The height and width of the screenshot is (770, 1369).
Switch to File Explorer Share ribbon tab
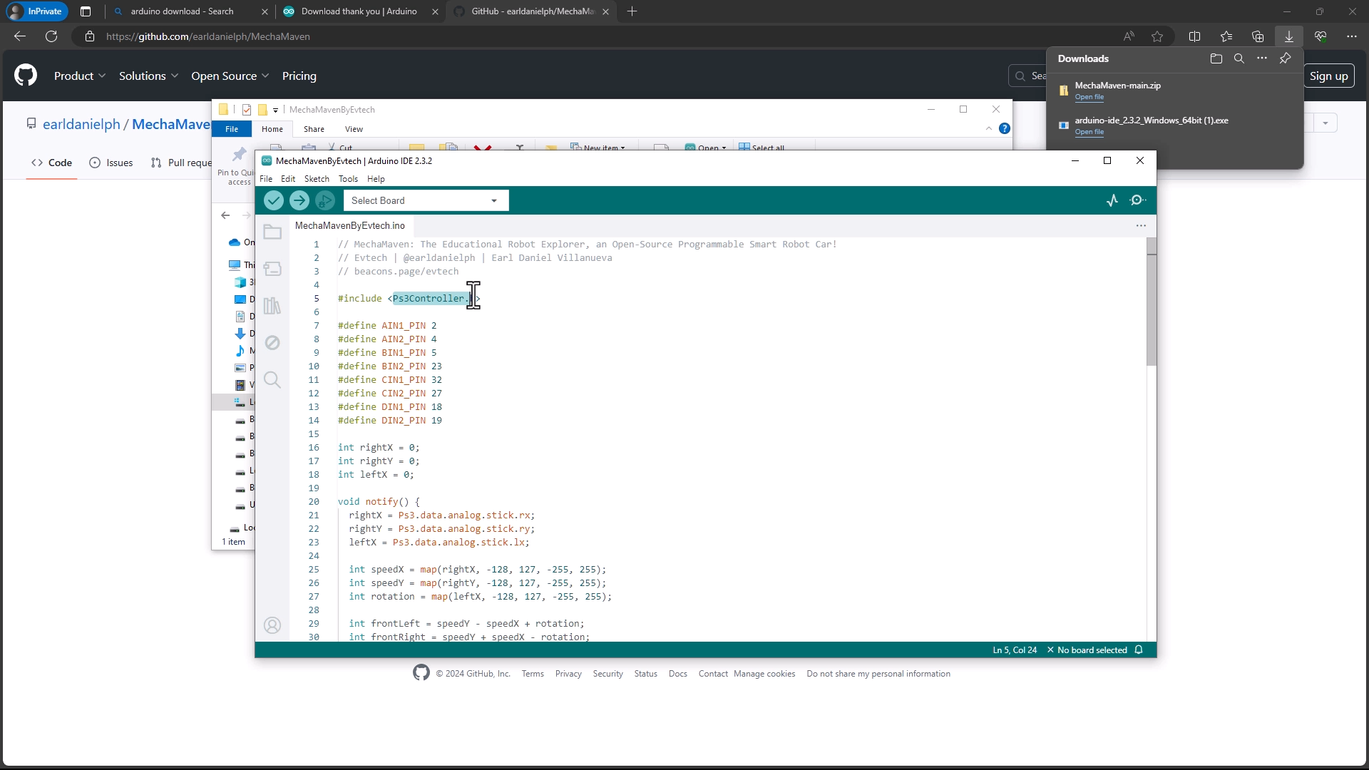click(314, 129)
